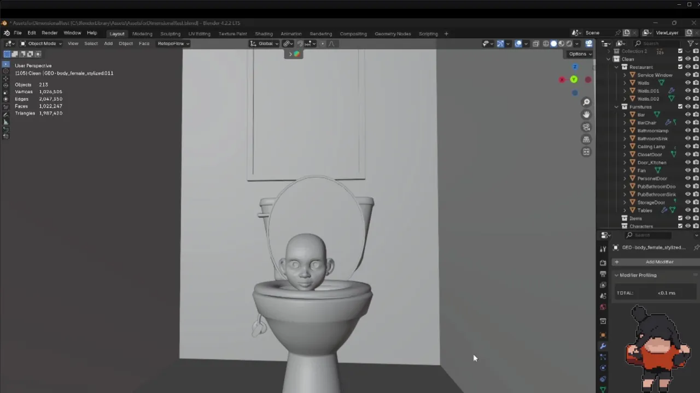700x393 pixels.
Task: Open the Blender logo app menu
Action: point(7,33)
